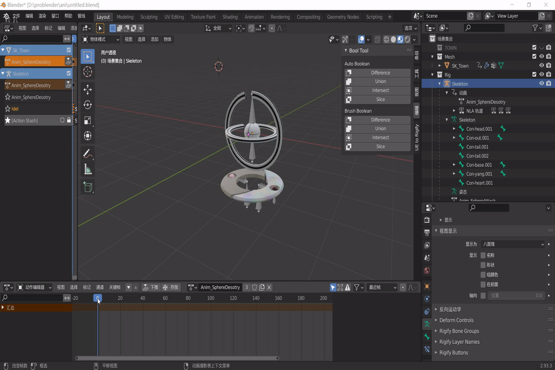Click the Blender logo menu icon
The image size is (555, 370).
(x=6, y=16)
